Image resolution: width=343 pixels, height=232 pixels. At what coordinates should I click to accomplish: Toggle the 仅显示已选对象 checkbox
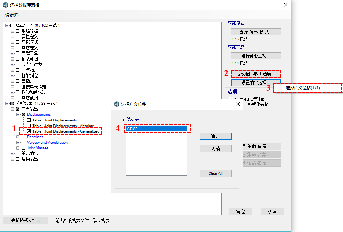[231, 99]
